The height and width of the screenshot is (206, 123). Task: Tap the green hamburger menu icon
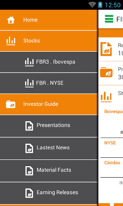109,19
